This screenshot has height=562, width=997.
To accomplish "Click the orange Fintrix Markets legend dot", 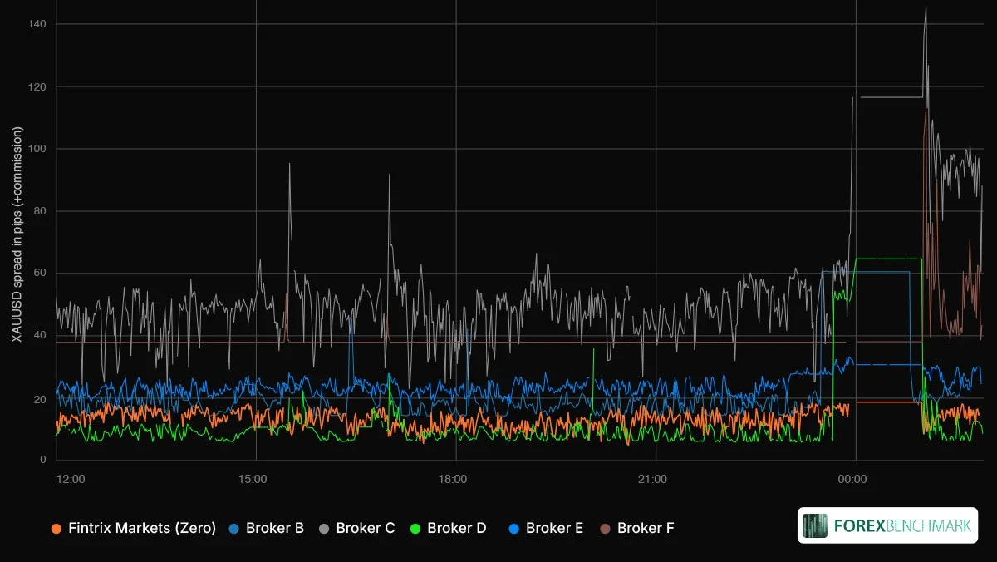I will [56, 528].
